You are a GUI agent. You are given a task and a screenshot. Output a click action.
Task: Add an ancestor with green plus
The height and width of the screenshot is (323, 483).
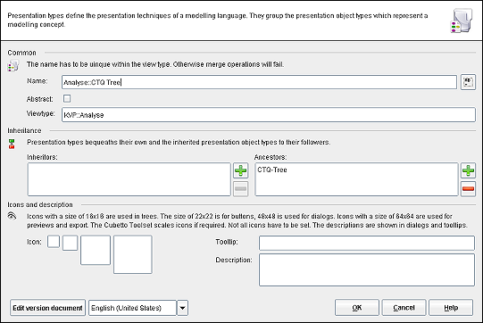click(x=468, y=170)
